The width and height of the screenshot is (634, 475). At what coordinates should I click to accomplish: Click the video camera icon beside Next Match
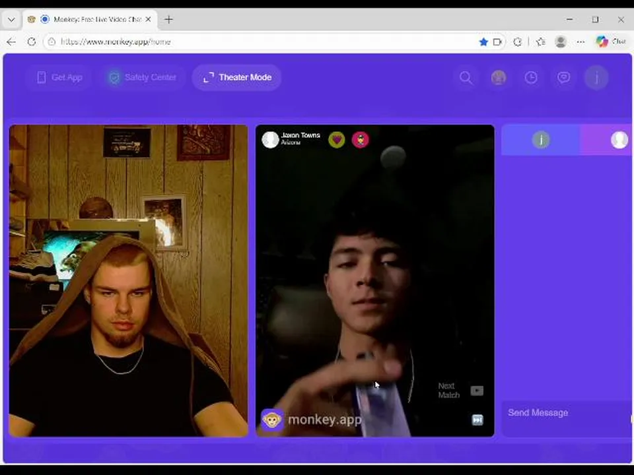click(477, 391)
